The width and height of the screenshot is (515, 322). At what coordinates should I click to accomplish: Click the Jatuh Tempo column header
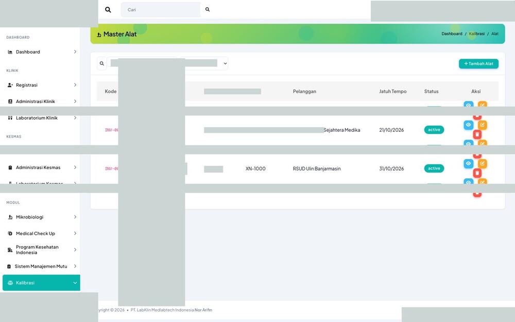393,91
